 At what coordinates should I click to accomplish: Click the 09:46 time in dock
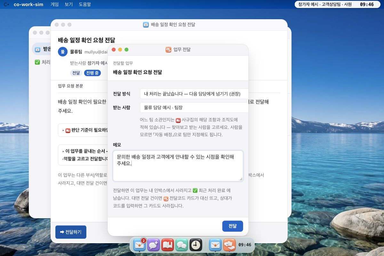click(245, 245)
